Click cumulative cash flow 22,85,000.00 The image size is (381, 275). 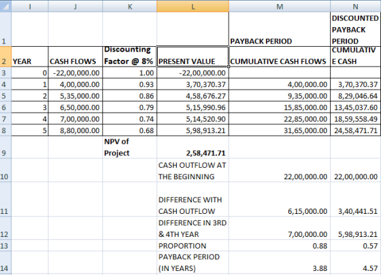pyautogui.click(x=280, y=119)
